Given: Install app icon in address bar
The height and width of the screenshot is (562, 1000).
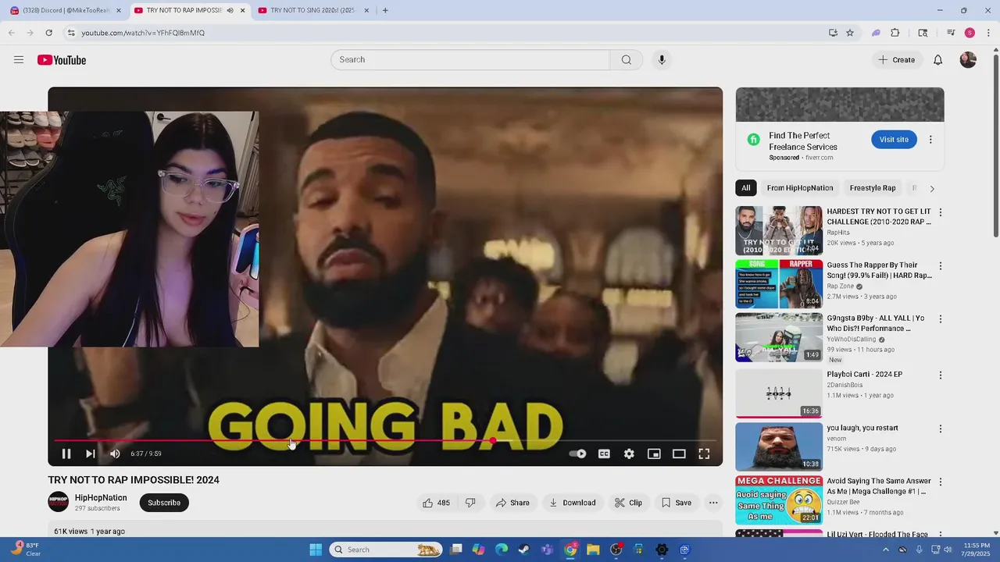Looking at the screenshot, I should [833, 33].
